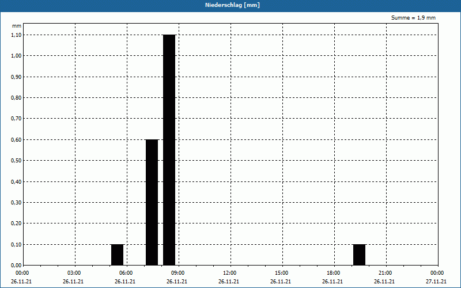This screenshot has width=461, height=288.
Task: Click the 0,40 y-axis label
Action: (x=16, y=181)
